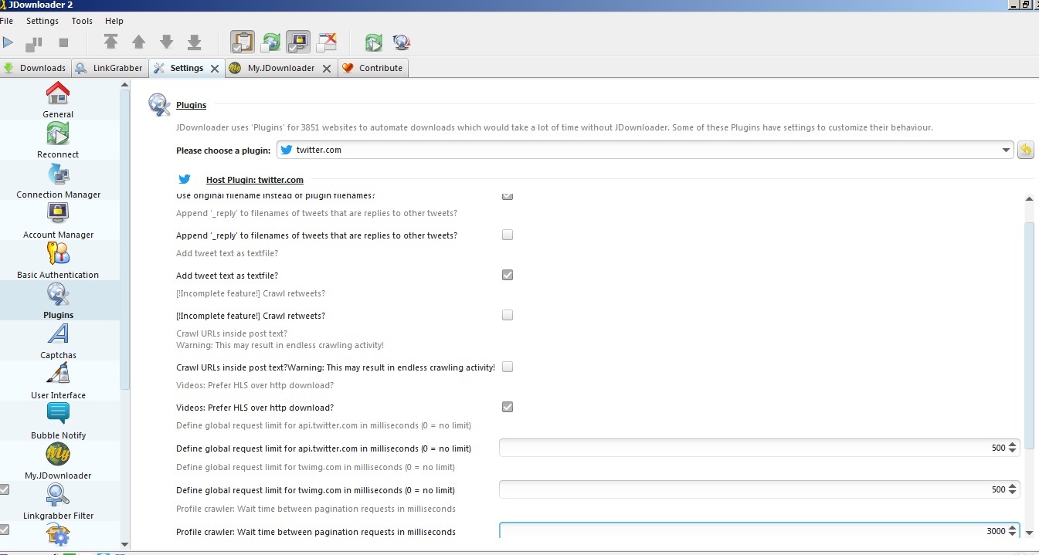Open General settings section
The image size is (1039, 555).
(x=59, y=100)
